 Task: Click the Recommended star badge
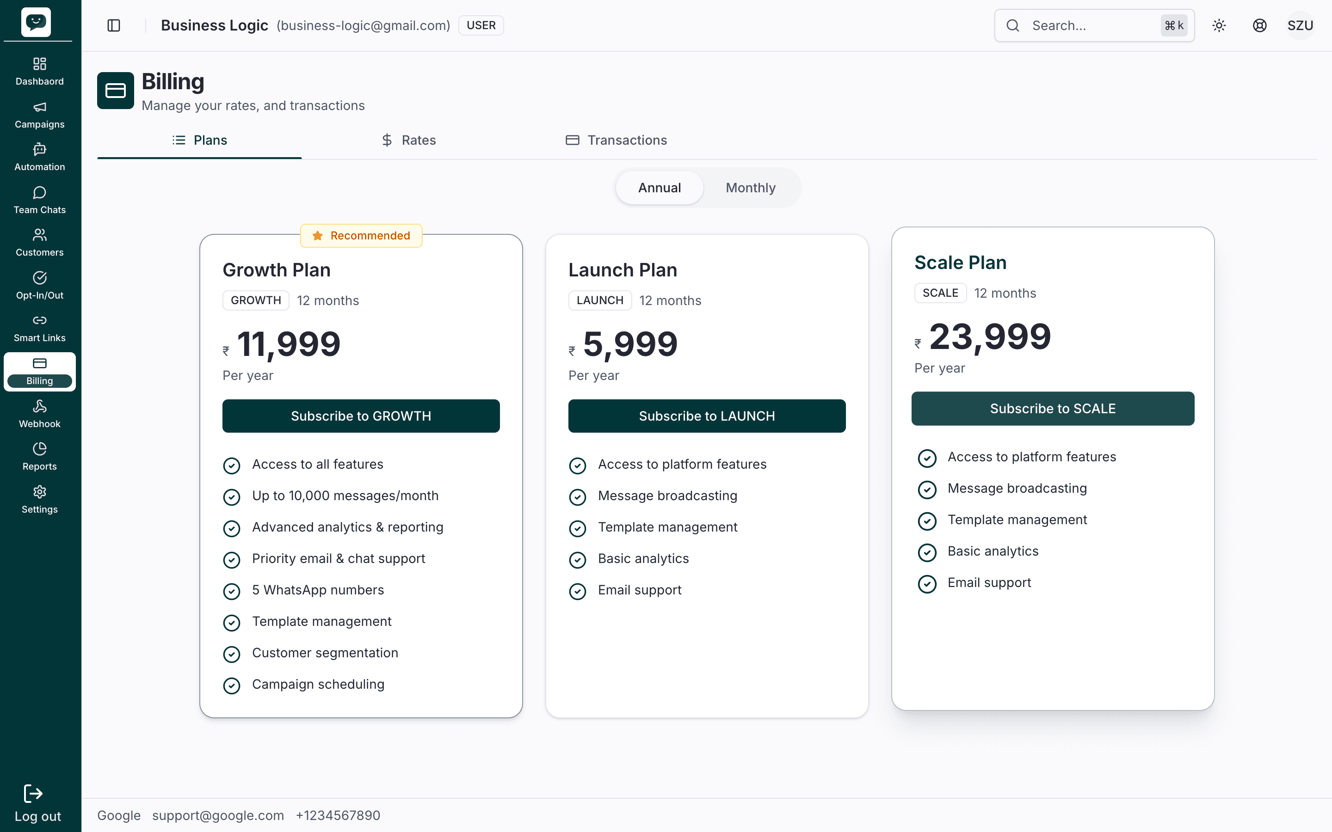(x=362, y=236)
